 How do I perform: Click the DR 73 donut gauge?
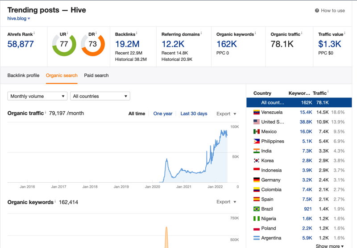tap(93, 44)
